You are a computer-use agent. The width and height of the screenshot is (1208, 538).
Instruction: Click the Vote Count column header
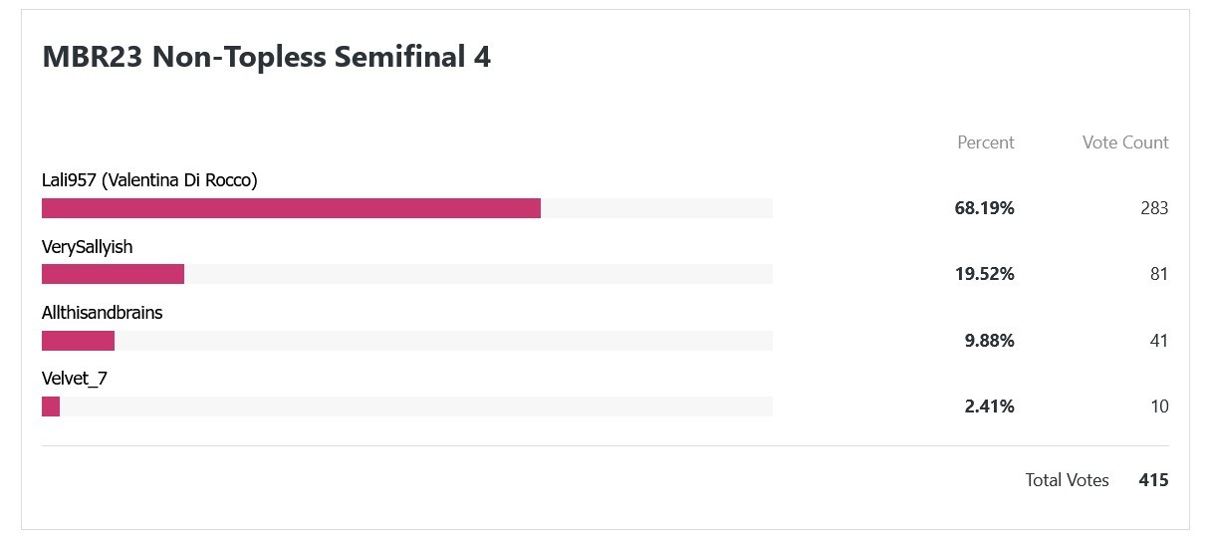click(1125, 142)
